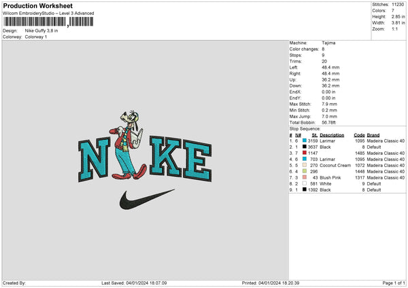Screen dimensions: 408x288
Task: Click the Colors value 7
Action: 393,11
